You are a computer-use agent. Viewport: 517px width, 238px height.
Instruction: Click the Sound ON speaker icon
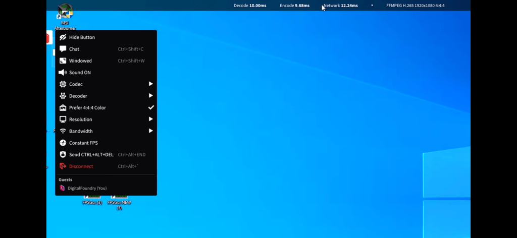63,73
